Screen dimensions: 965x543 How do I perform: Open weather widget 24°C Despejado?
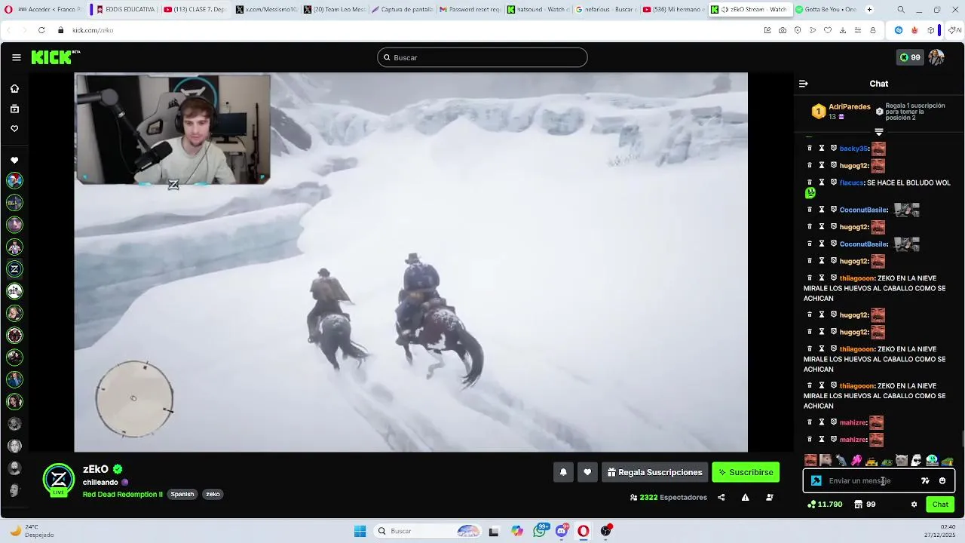click(x=32, y=531)
